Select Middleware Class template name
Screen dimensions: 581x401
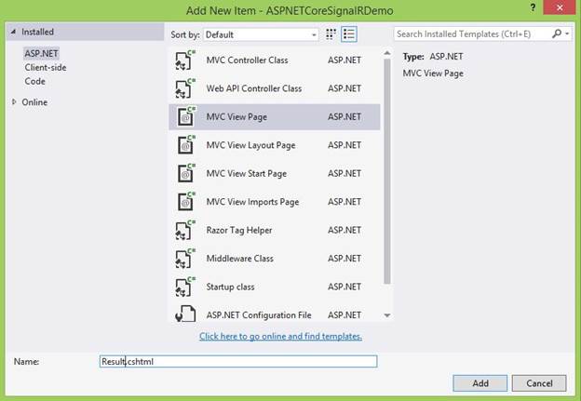pyautogui.click(x=239, y=259)
